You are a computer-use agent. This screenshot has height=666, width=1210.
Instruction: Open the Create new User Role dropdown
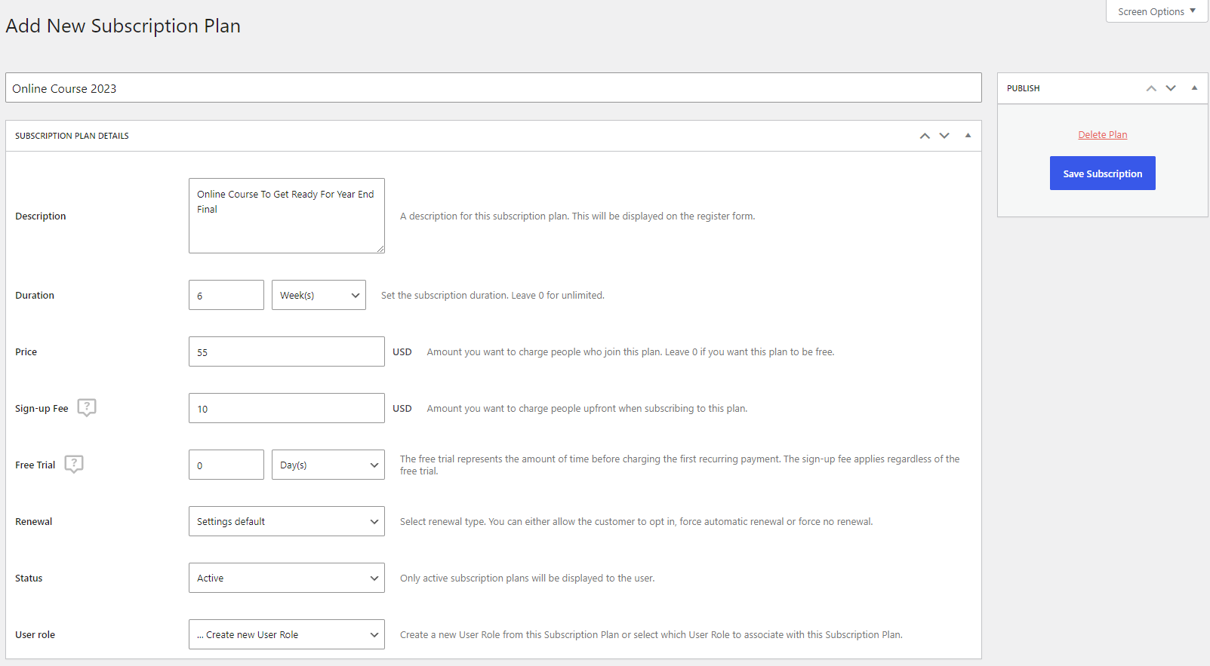(x=287, y=634)
